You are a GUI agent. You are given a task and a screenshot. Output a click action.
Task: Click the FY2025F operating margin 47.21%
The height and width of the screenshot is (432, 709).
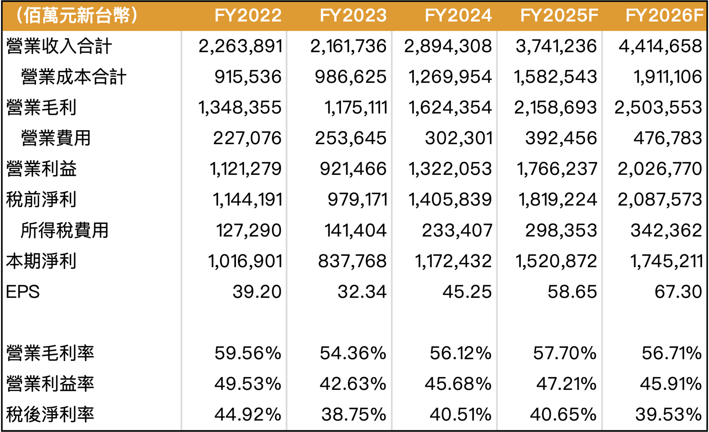point(566,384)
